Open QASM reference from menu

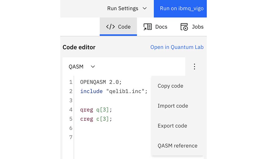tap(177, 146)
